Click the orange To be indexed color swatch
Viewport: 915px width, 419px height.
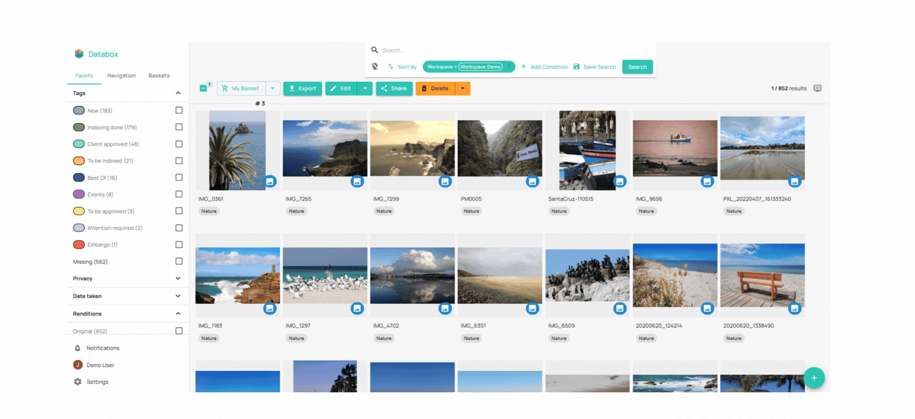pos(79,161)
